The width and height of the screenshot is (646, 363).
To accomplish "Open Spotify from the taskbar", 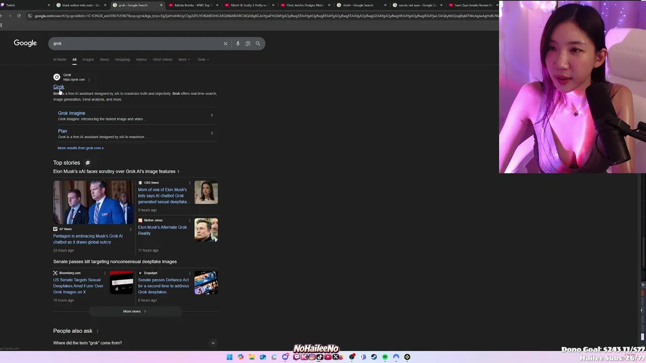I will [x=385, y=357].
